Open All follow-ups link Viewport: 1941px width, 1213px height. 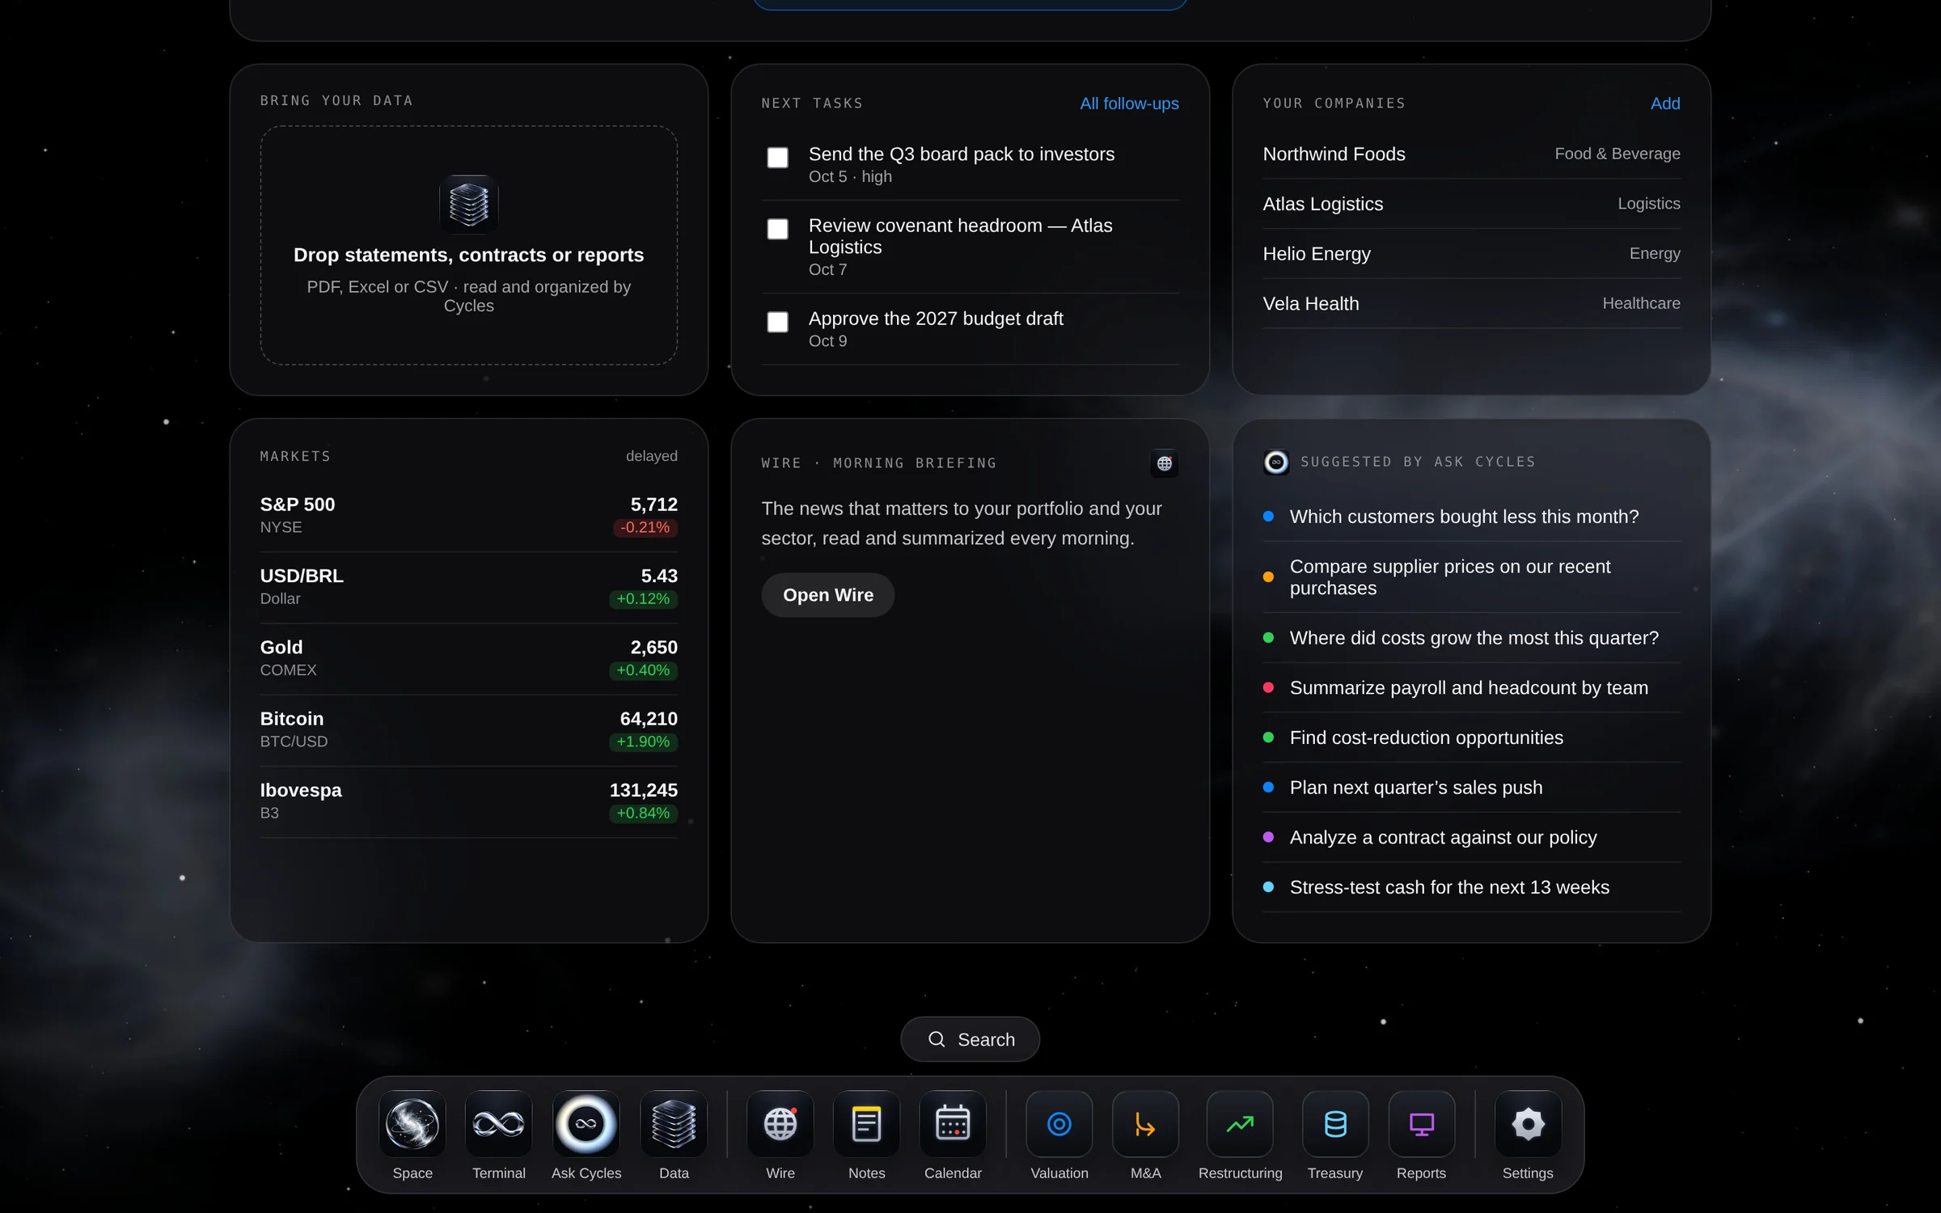[x=1129, y=104]
